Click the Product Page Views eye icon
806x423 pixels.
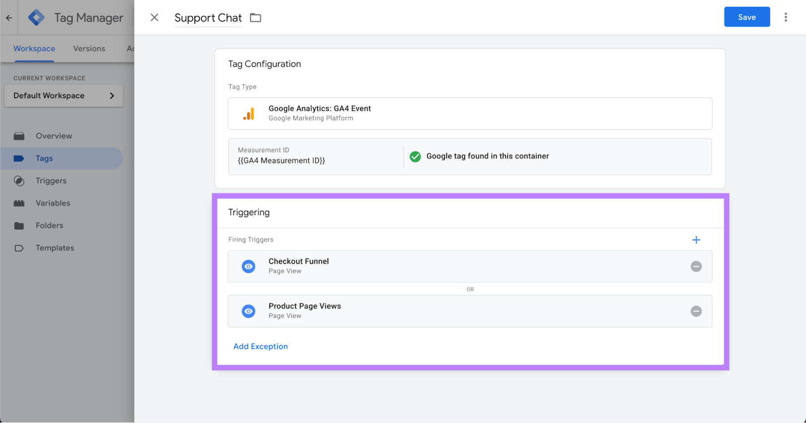click(248, 311)
